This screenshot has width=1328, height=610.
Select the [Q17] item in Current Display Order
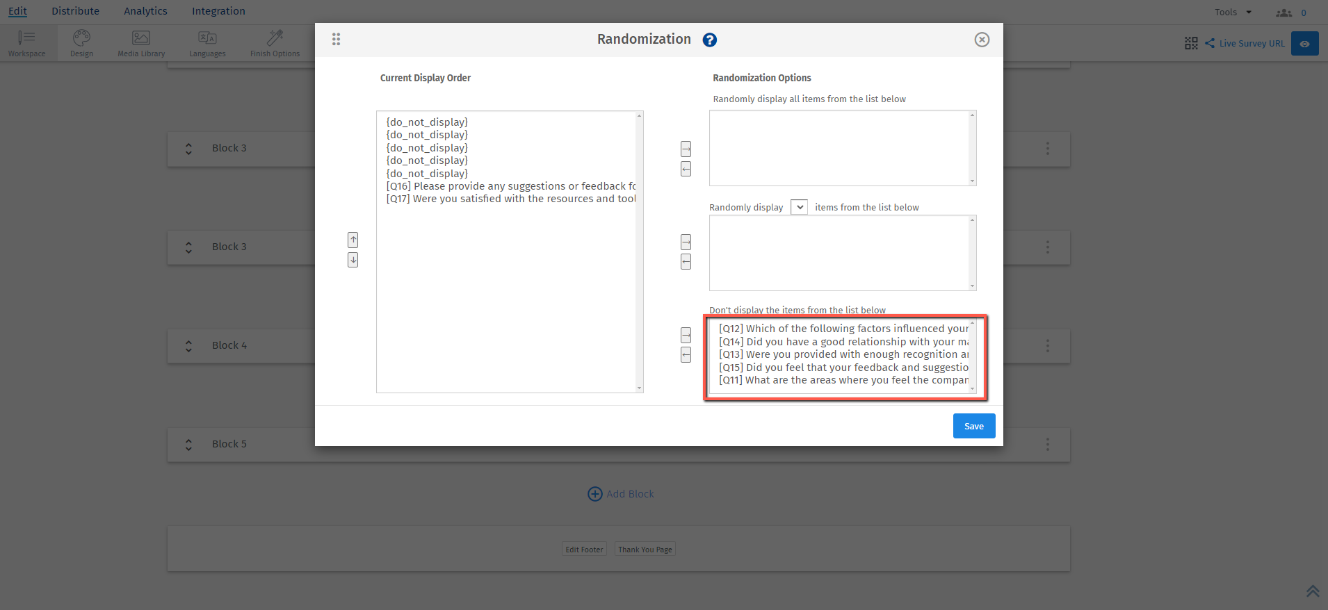[x=511, y=199]
